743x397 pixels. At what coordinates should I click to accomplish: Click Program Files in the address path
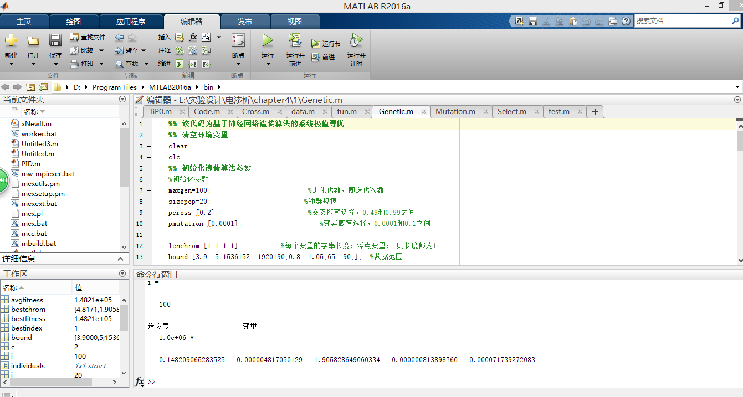coord(115,87)
